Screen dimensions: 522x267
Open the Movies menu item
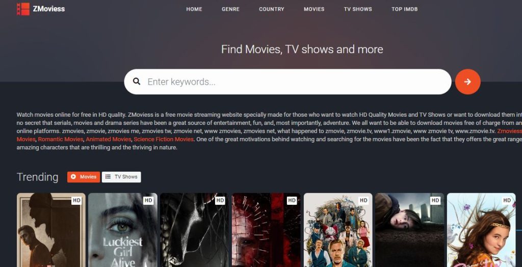coord(314,9)
